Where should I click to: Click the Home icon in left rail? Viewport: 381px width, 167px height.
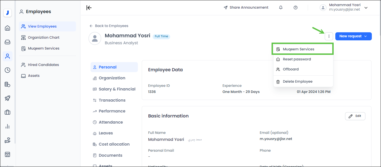[8, 28]
